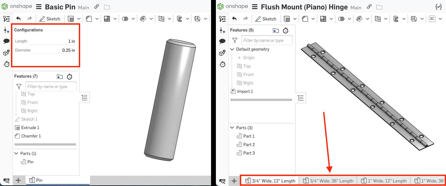Click the Sketch button in Basic Pin toolbar
This screenshot has height=186, width=446.
50,19
